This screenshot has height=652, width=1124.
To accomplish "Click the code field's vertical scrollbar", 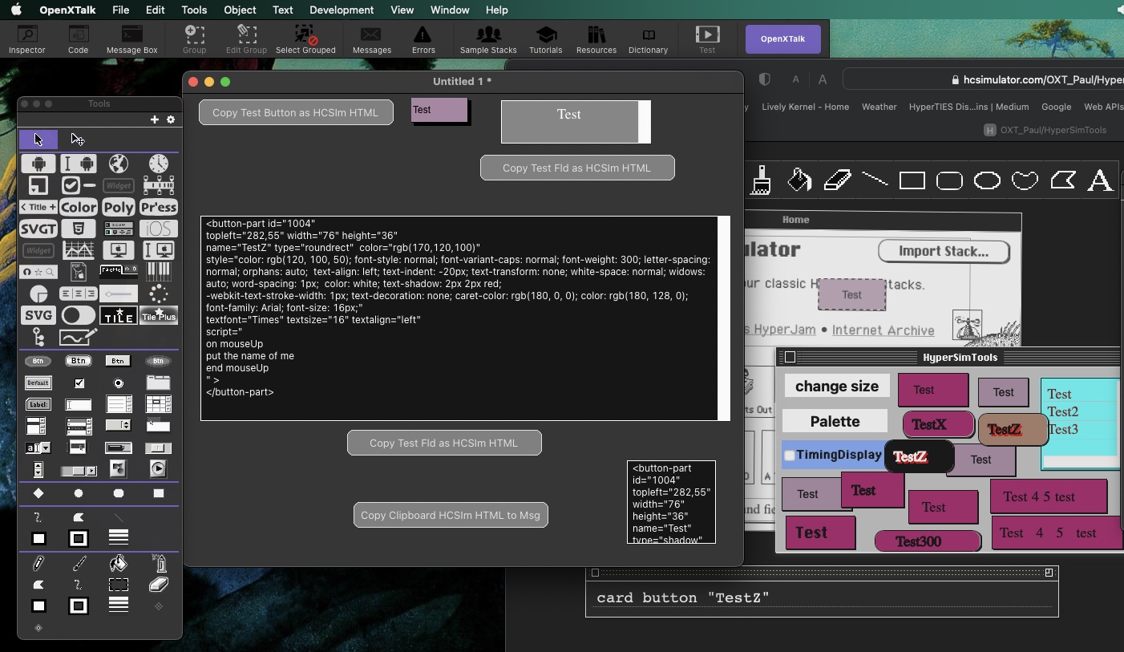I will coord(724,318).
